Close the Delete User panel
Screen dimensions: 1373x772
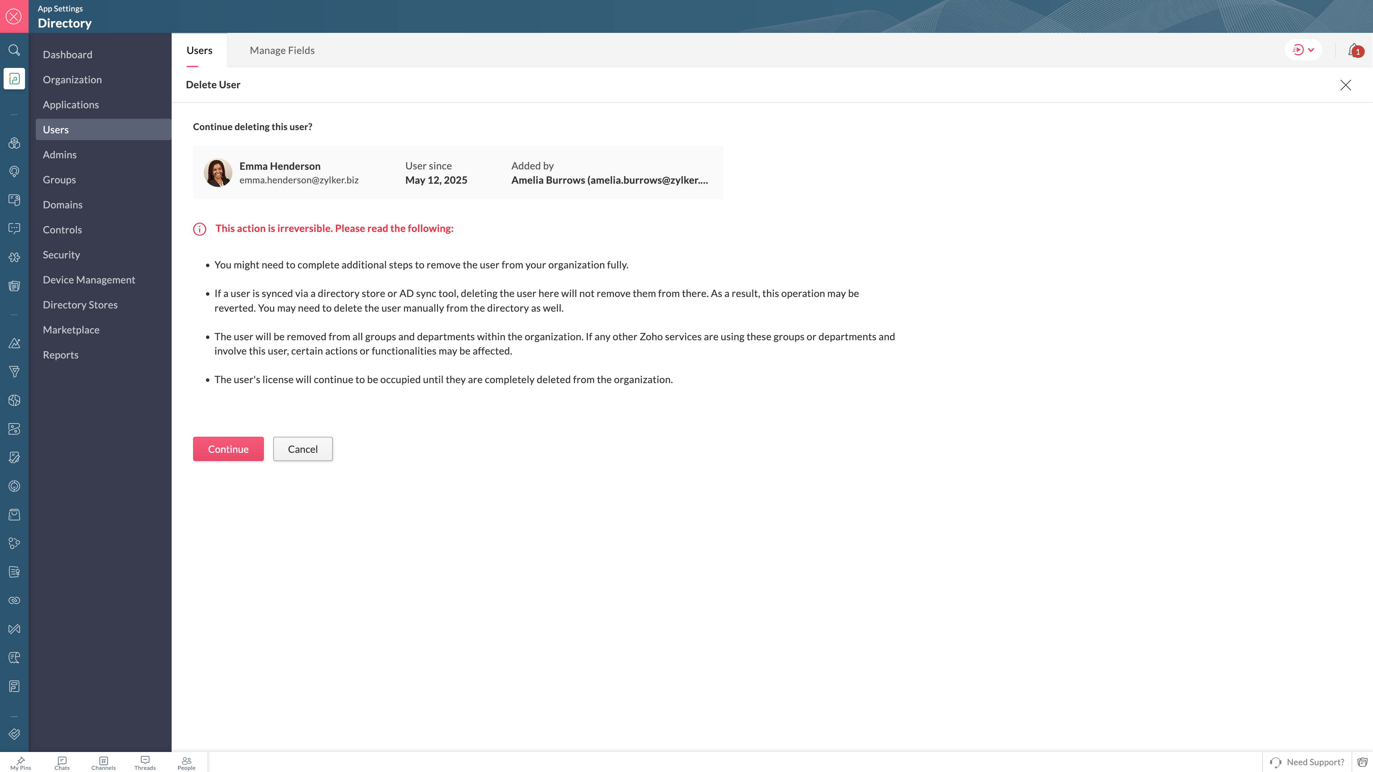pyautogui.click(x=1345, y=85)
